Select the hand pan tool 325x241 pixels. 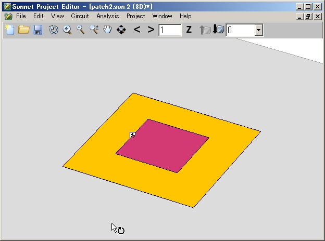107,30
